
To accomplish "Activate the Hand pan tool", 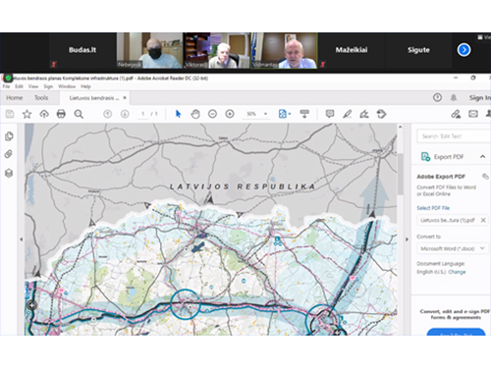I will (x=195, y=114).
